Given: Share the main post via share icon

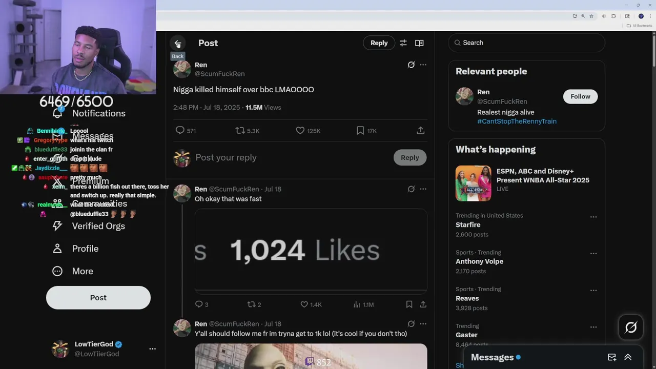Looking at the screenshot, I should tap(420, 131).
